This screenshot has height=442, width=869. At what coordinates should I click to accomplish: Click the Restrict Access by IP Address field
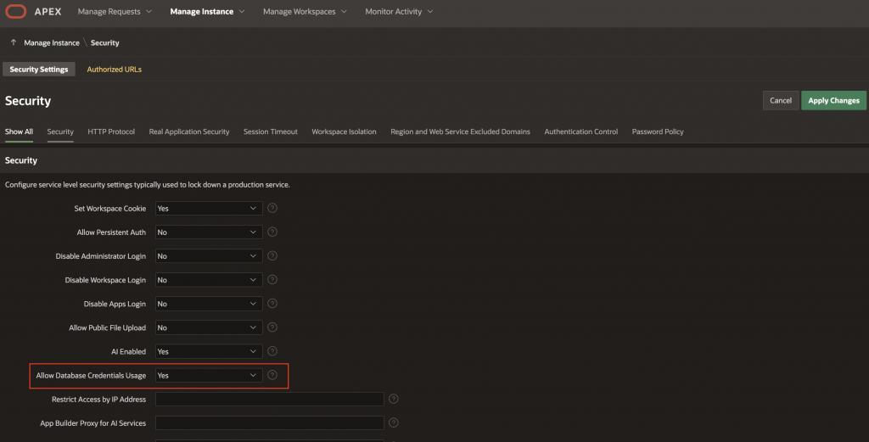269,399
